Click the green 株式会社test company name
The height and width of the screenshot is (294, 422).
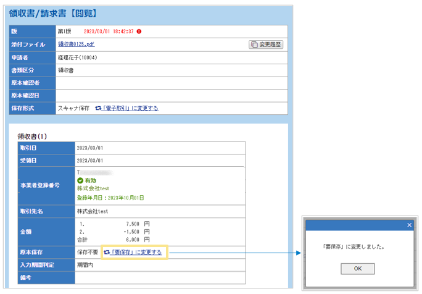tap(93, 188)
